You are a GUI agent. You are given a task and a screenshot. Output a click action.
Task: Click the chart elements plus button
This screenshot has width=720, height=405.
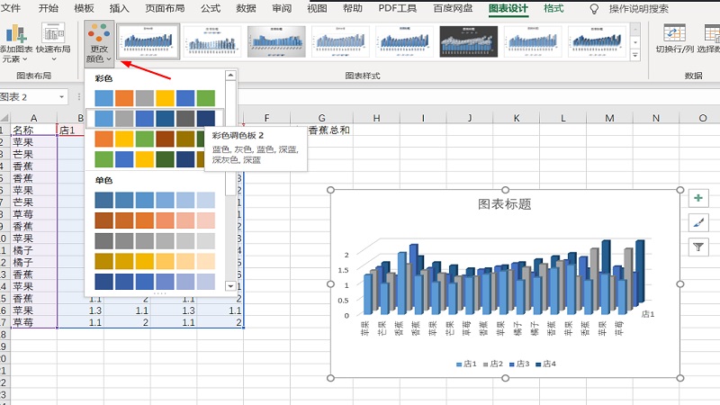click(x=698, y=198)
